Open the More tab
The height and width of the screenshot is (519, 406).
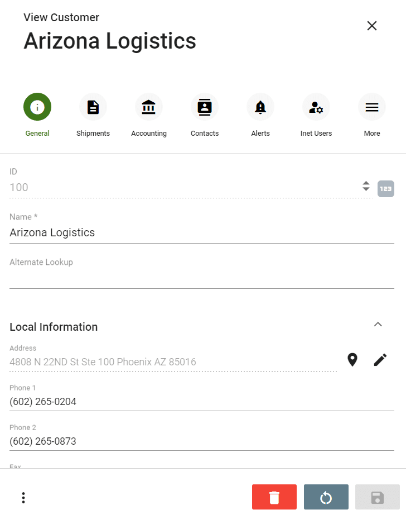pos(372,106)
